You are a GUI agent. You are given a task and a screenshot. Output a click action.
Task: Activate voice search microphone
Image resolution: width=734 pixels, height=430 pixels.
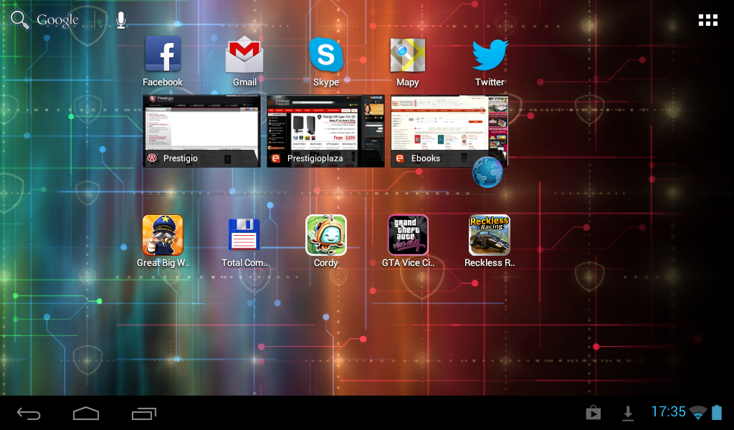(121, 20)
